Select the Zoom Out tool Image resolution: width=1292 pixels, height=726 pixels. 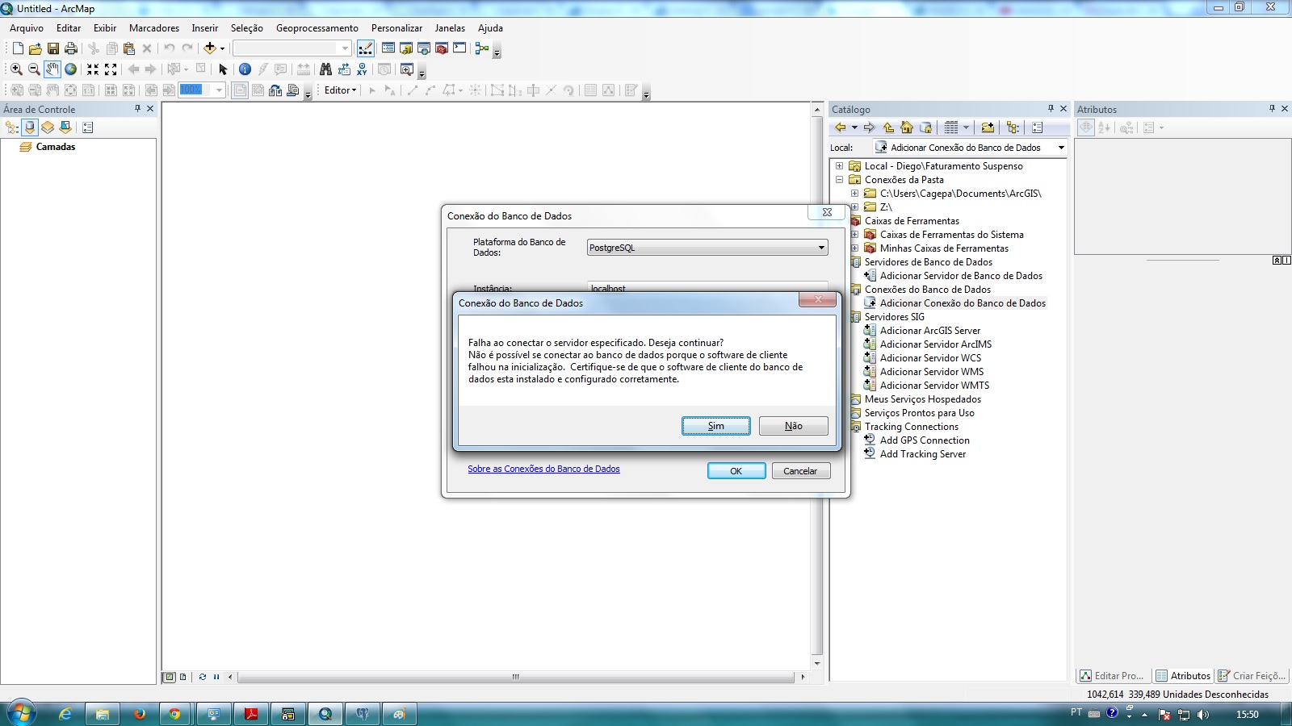pos(34,69)
